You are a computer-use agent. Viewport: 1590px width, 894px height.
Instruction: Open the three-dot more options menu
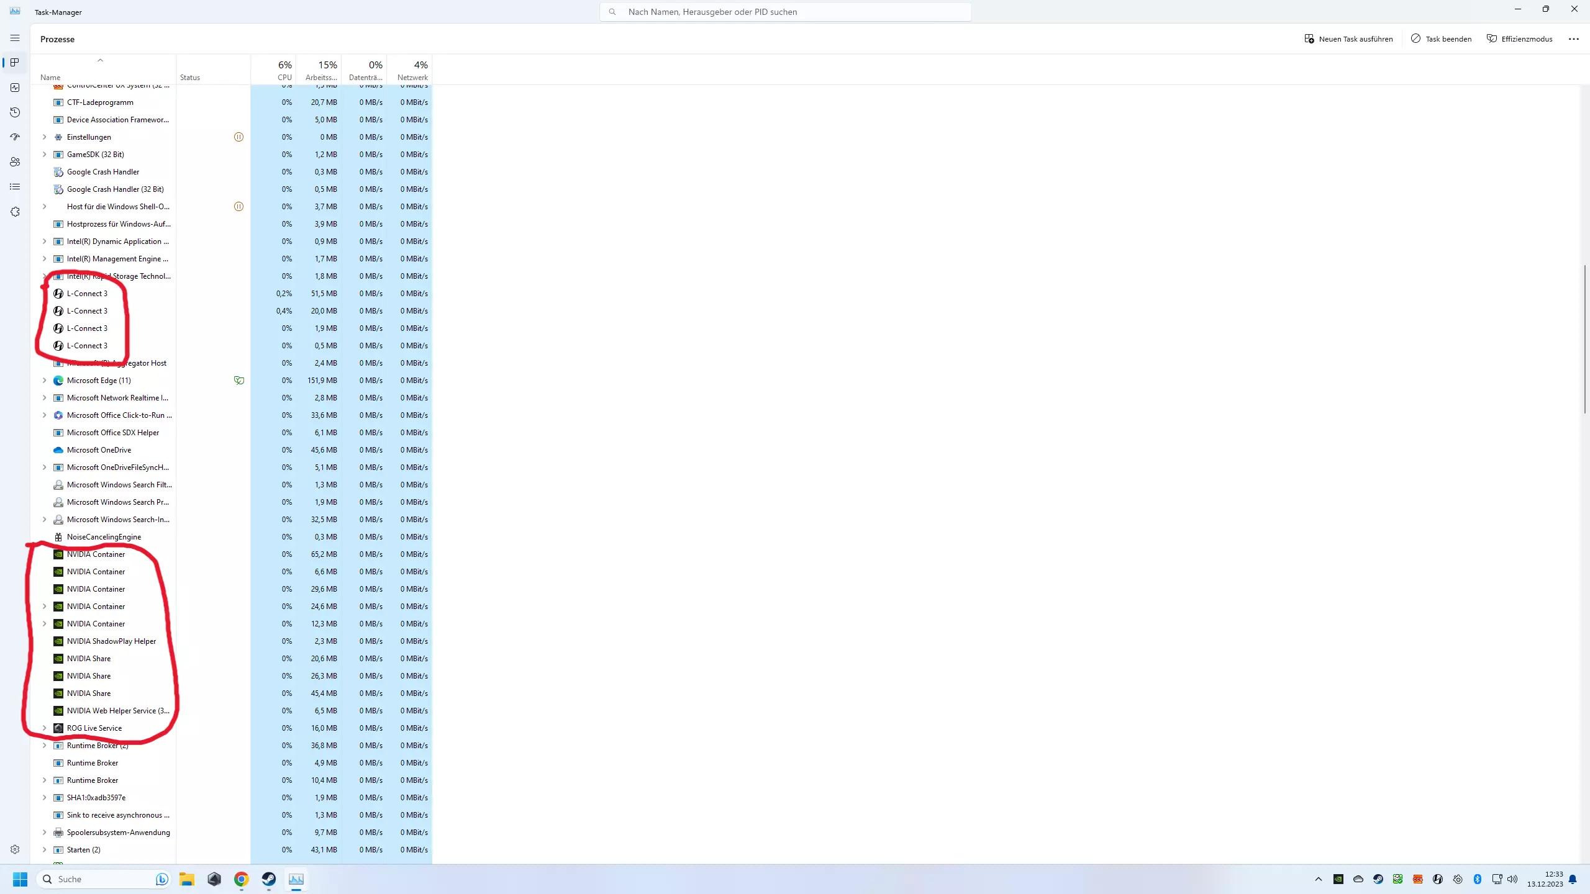tap(1573, 38)
